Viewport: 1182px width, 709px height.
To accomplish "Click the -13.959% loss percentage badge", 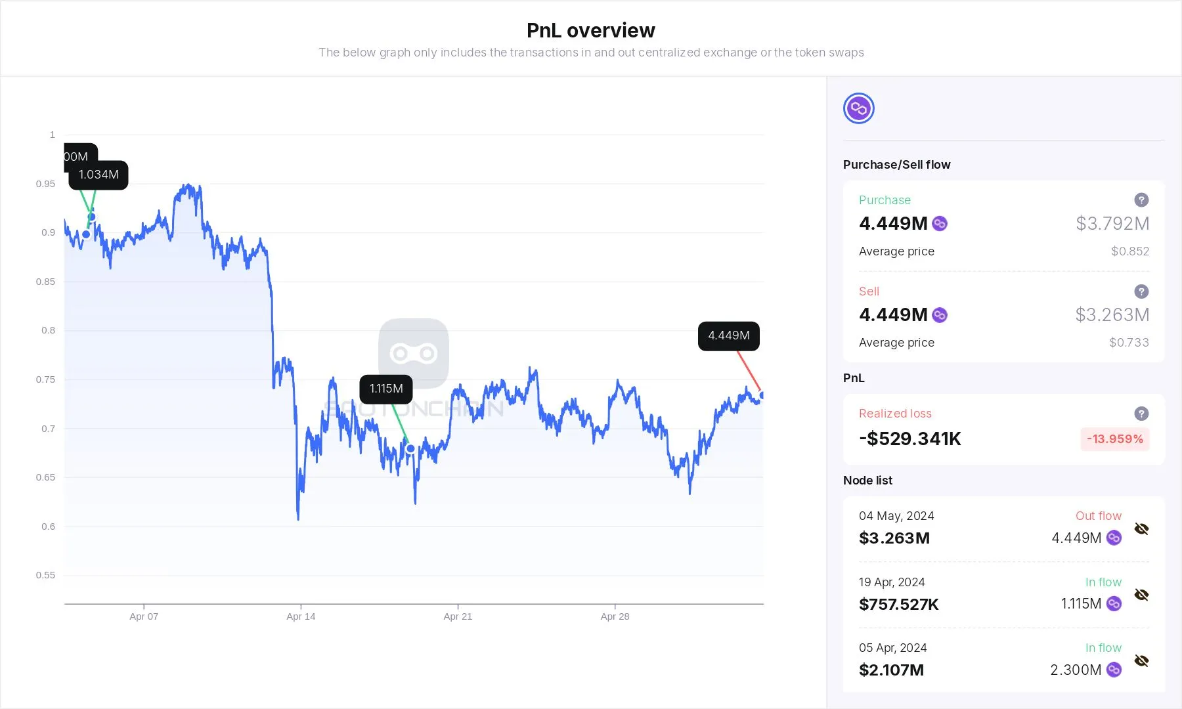I will click(1114, 439).
